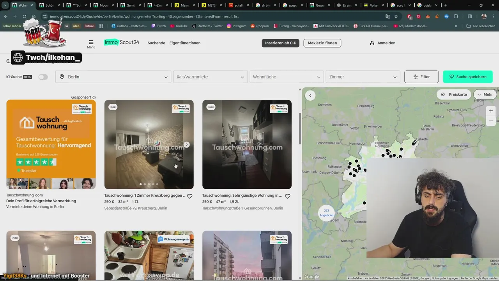Open the Twitch bookmark
The width and height of the screenshot is (499, 281).
click(x=158, y=26)
